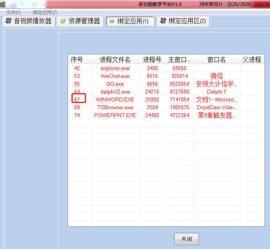Click the window name Delphi 7

pos(216,92)
